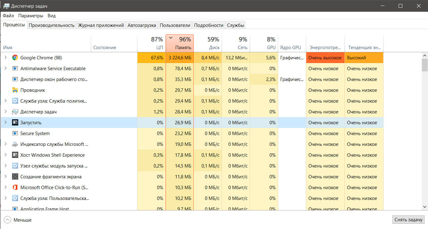Screen dimensions: 428x229
Task: Expand the Microsoft Office Click-to-Run row
Action: point(5,188)
